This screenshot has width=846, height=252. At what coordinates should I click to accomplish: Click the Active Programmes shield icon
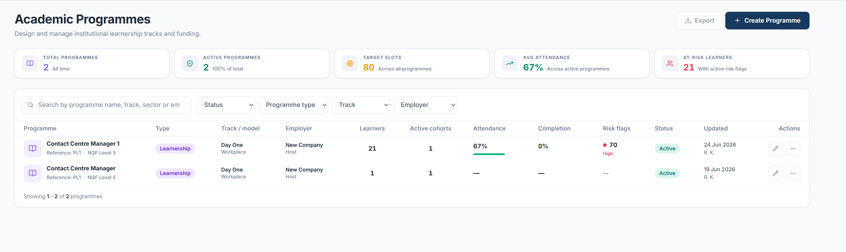tap(190, 63)
